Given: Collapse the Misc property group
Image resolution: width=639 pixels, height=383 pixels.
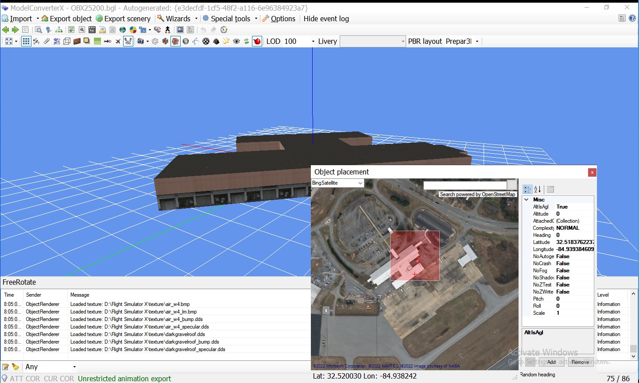Looking at the screenshot, I should (526, 199).
